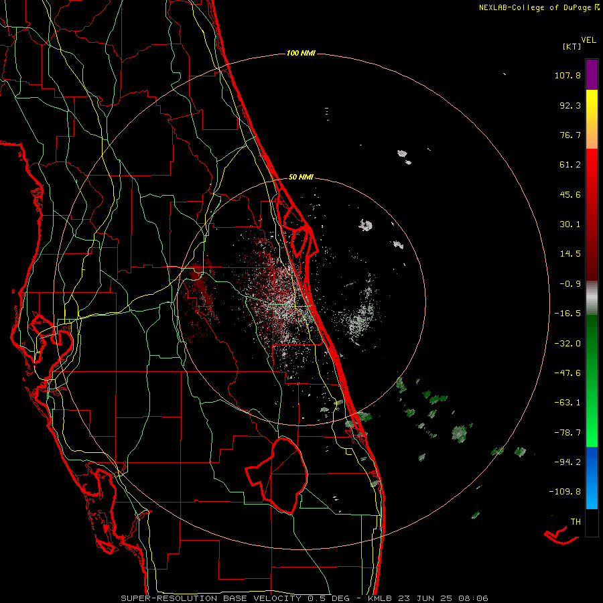Click the Lake Okeechobee outline on map
This screenshot has height=603, width=603.
277,476
